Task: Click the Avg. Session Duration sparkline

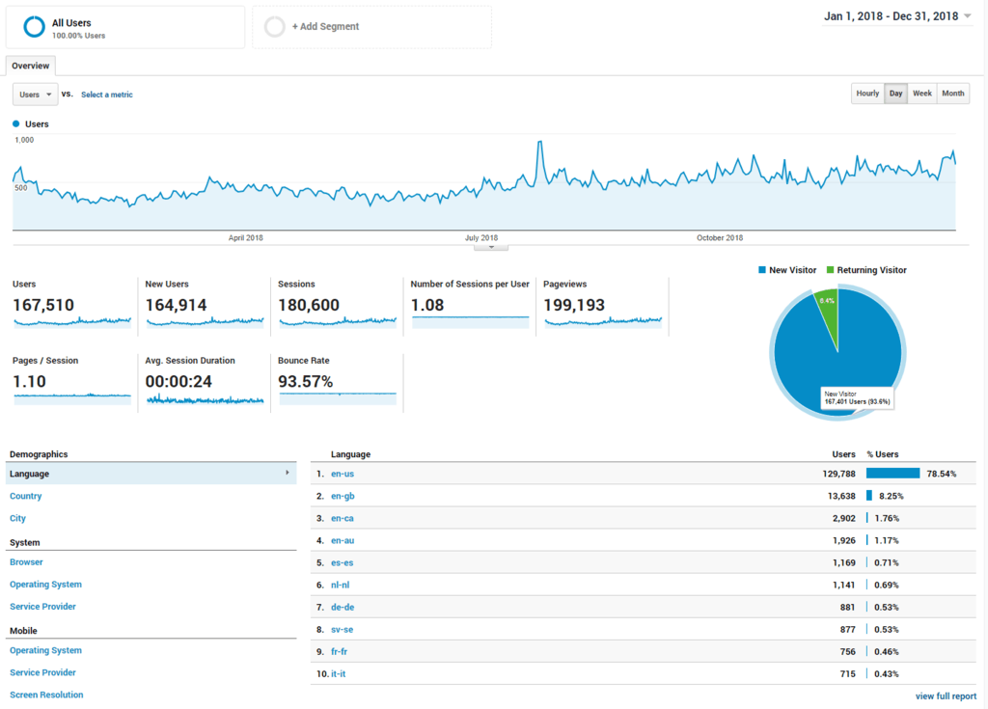Action: pyautogui.click(x=205, y=399)
